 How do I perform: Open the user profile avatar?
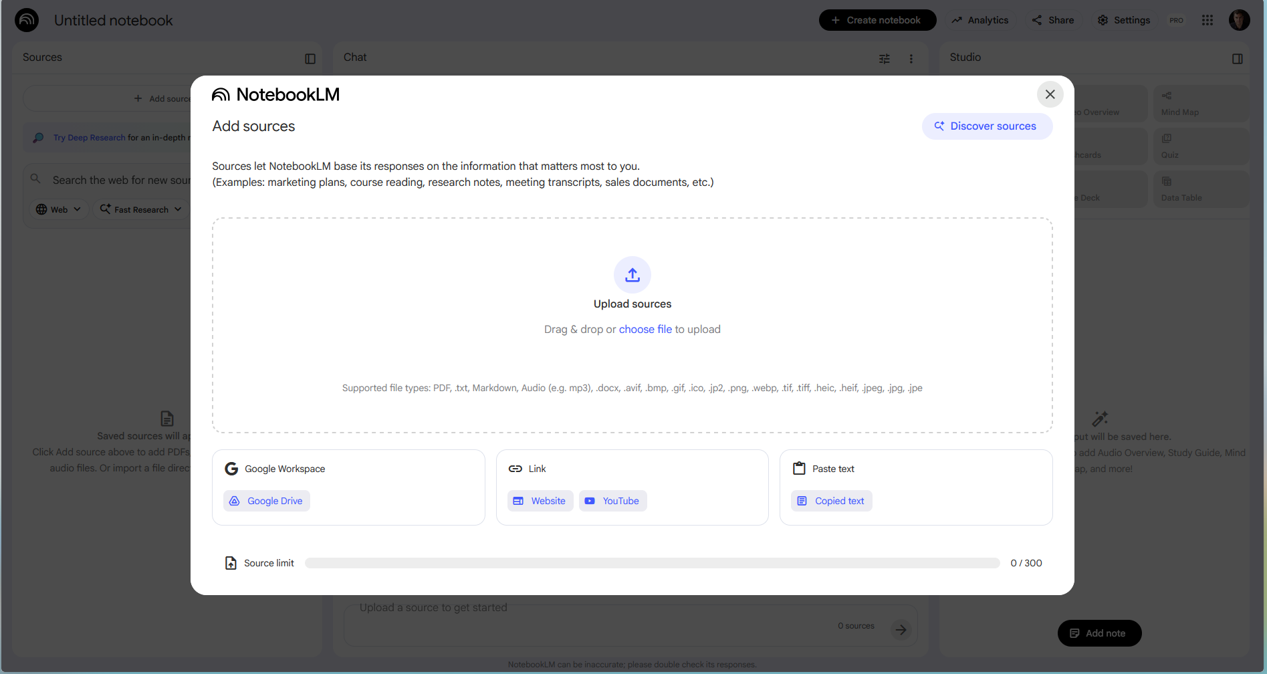point(1239,20)
